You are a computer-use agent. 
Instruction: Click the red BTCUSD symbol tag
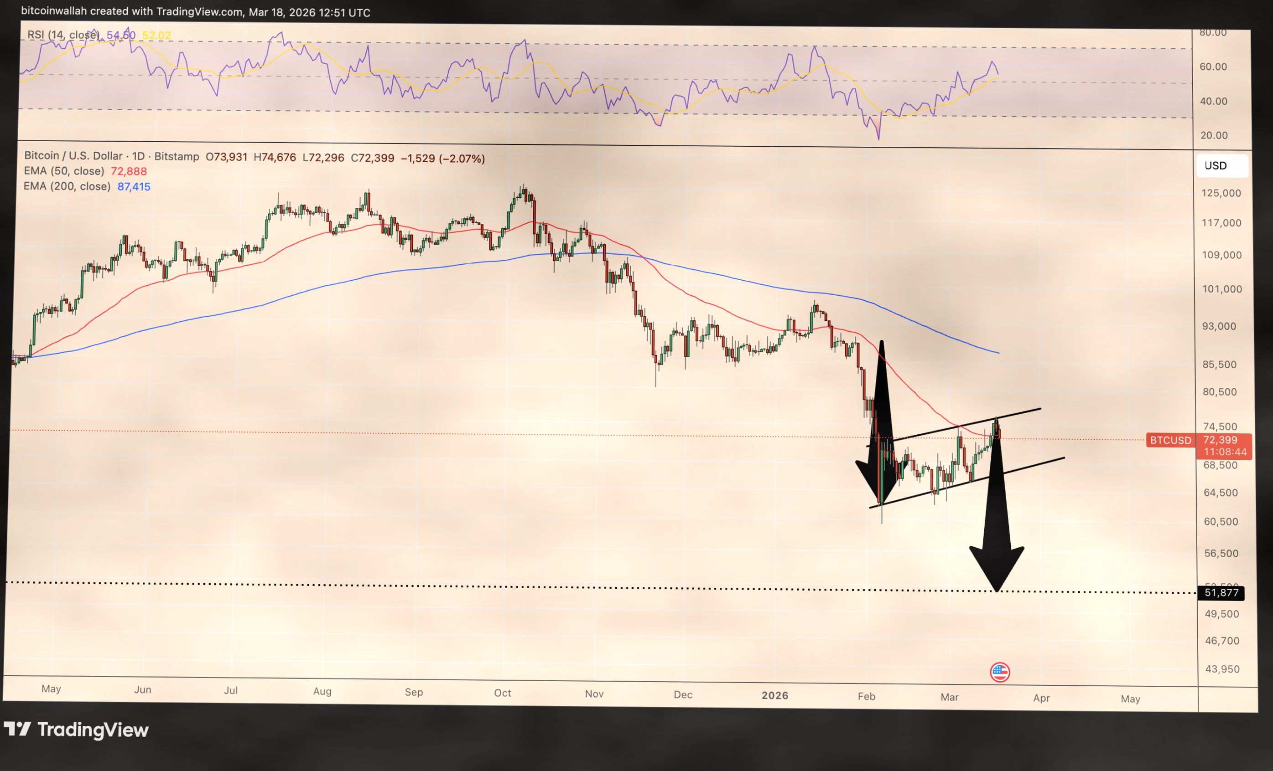[x=1170, y=440]
